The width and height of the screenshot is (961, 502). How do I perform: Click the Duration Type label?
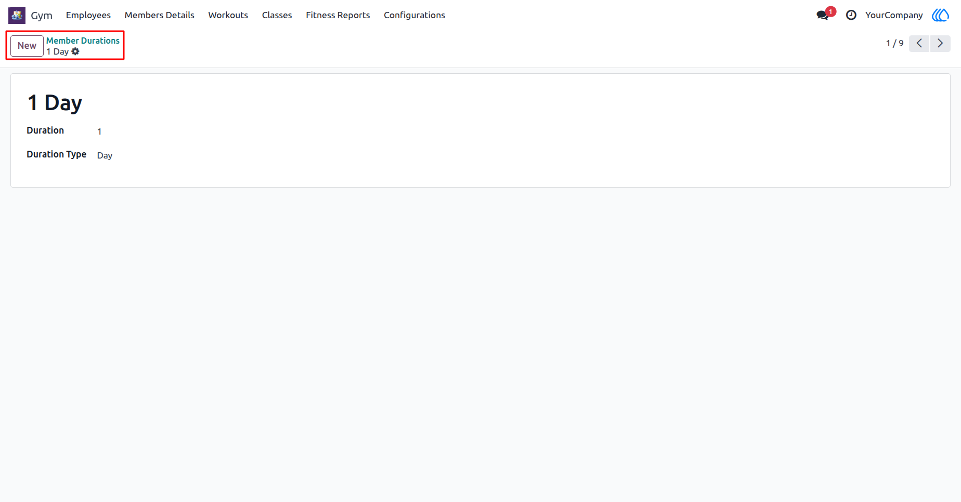click(x=56, y=154)
